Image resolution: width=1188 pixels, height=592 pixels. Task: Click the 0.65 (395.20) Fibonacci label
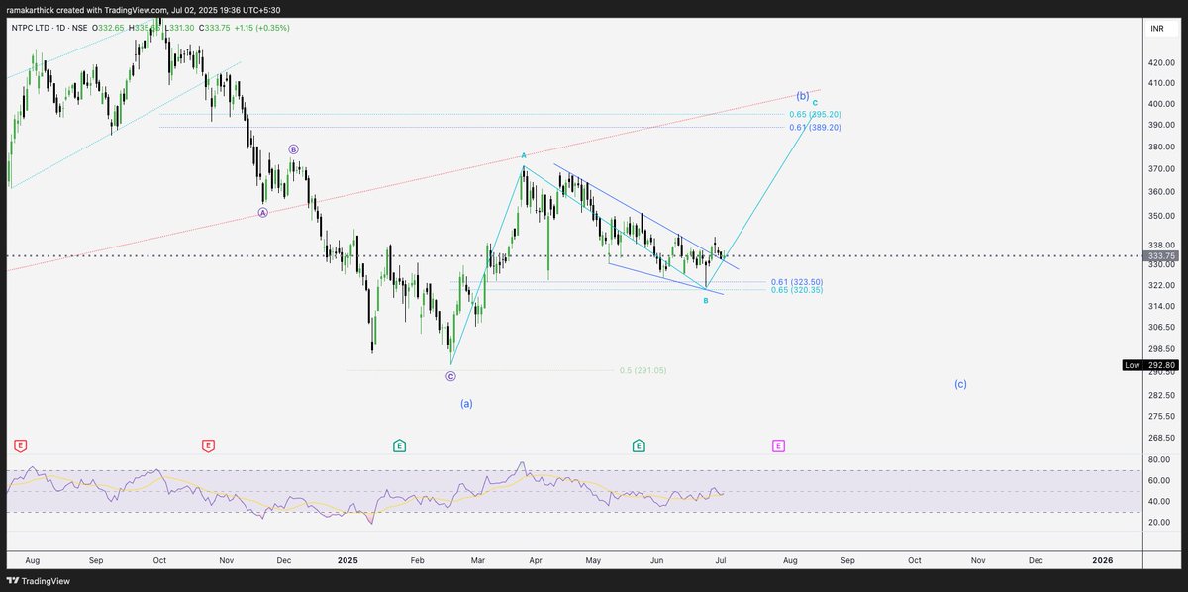815,115
